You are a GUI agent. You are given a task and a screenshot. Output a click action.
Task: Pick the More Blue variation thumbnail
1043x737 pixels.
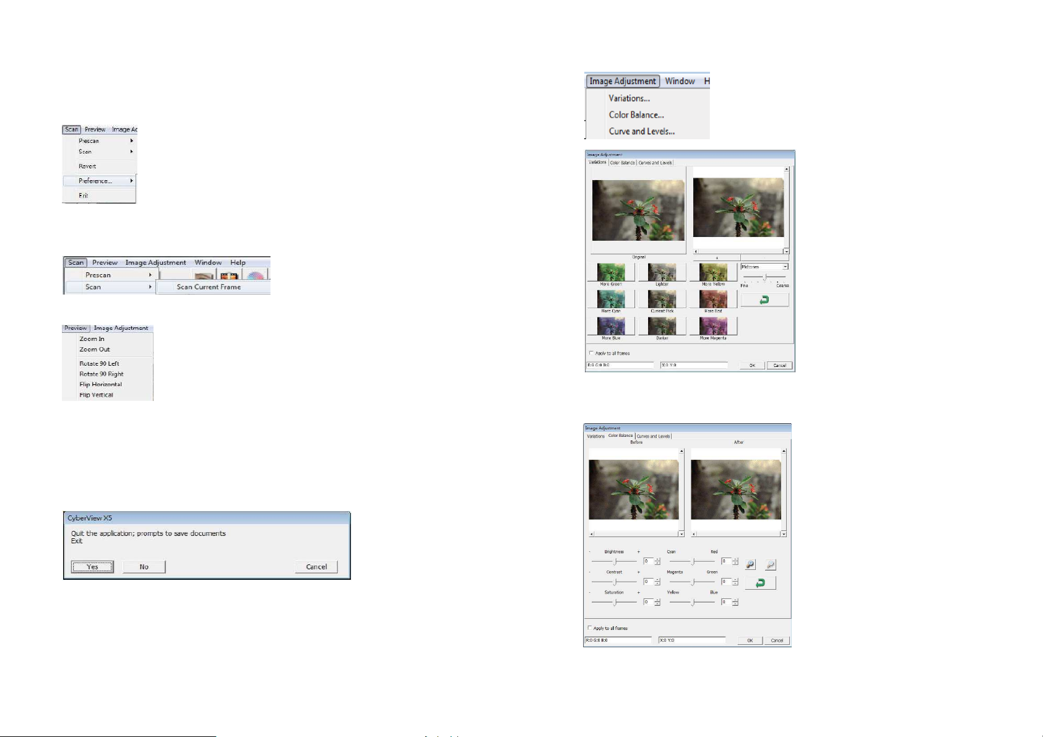point(611,326)
